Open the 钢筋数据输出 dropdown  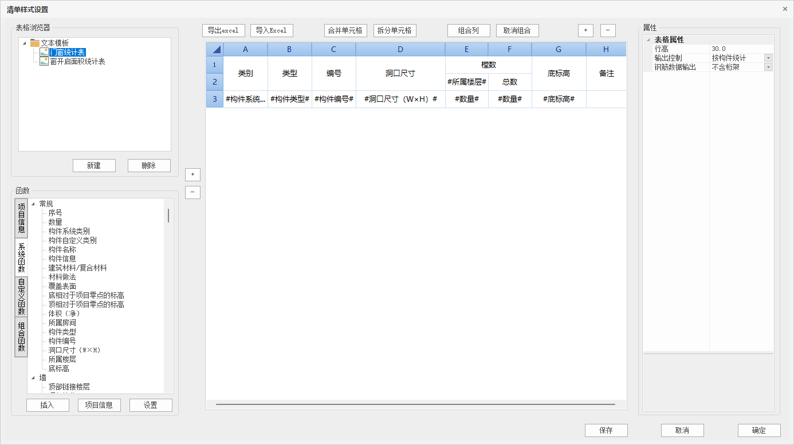(x=768, y=67)
